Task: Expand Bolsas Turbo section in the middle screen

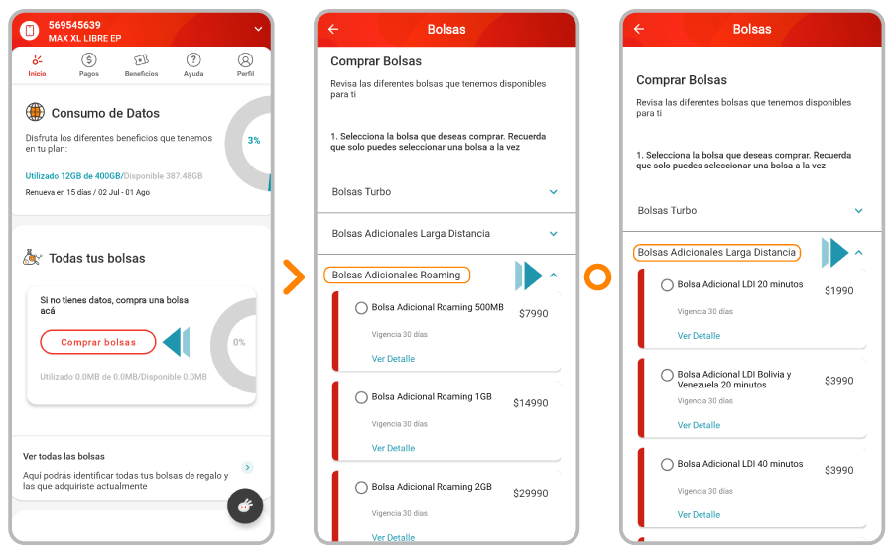Action: click(553, 192)
